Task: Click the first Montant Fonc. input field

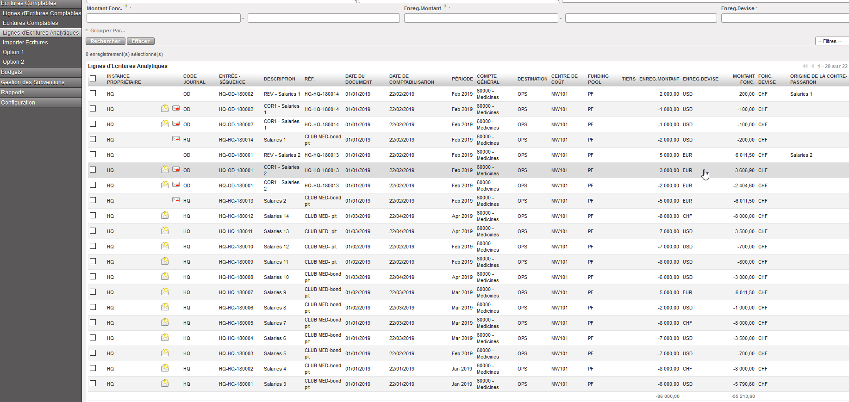Action: [163, 19]
